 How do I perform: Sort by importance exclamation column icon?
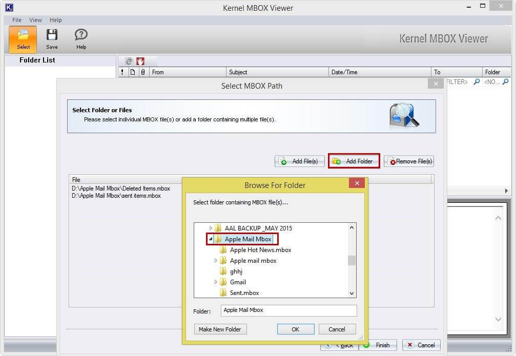click(122, 72)
